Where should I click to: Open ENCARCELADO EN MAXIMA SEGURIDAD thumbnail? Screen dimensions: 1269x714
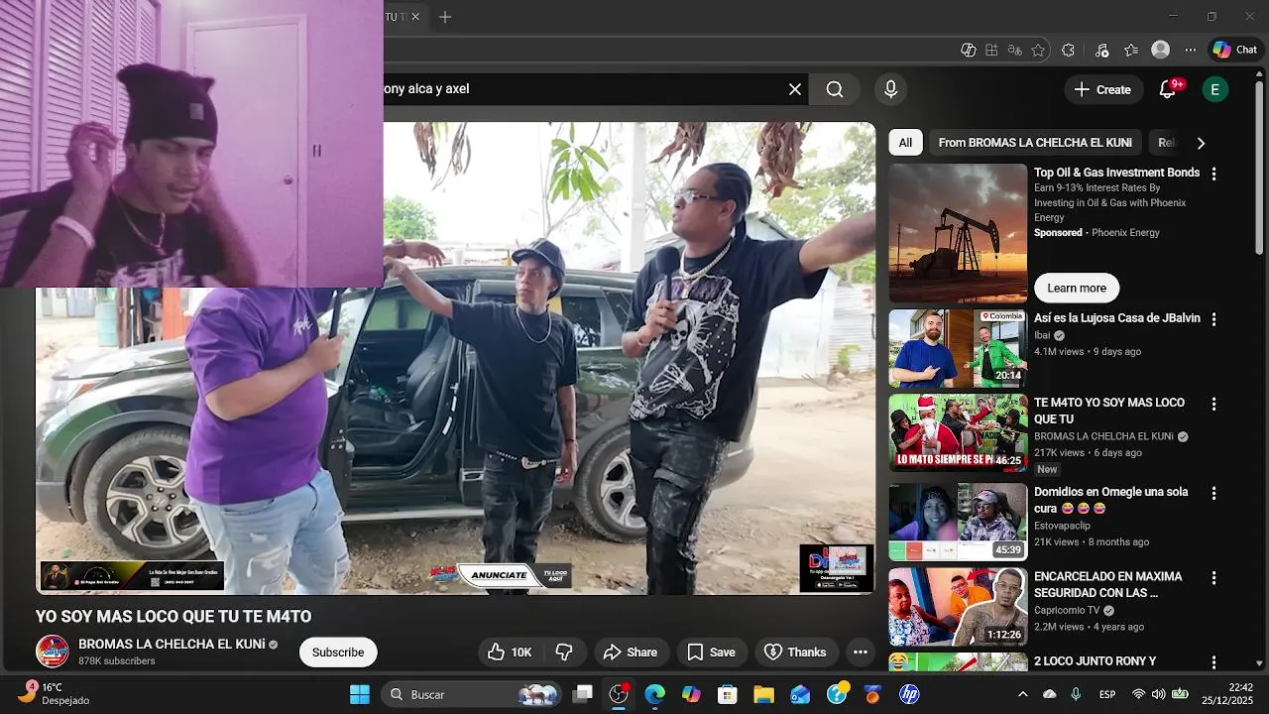958,606
